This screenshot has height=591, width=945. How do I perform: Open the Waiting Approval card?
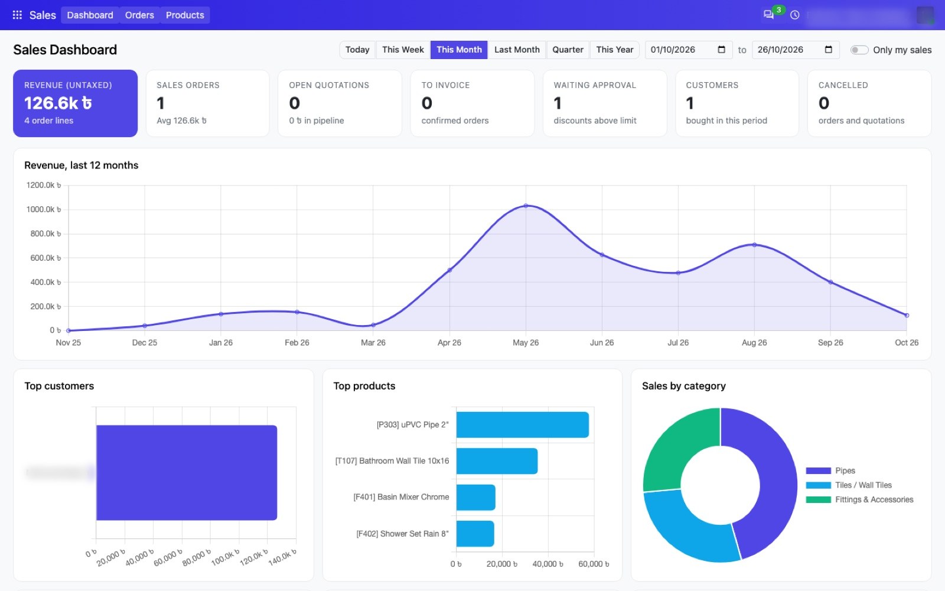coord(604,103)
